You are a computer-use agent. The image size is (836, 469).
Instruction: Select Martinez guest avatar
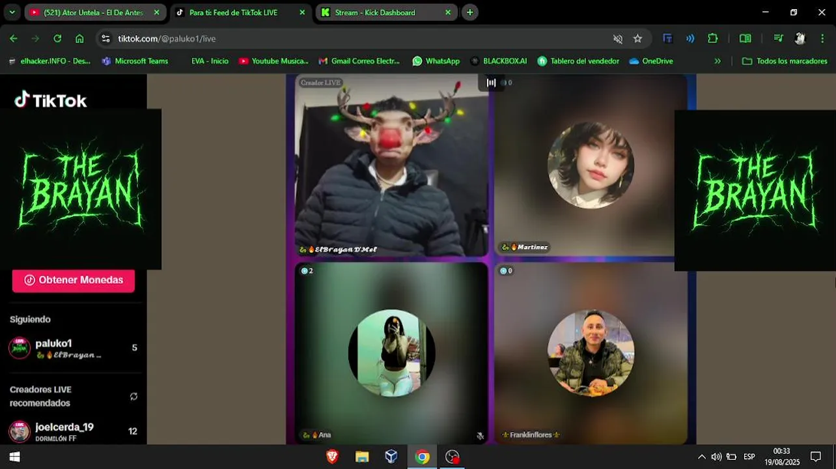[591, 165]
